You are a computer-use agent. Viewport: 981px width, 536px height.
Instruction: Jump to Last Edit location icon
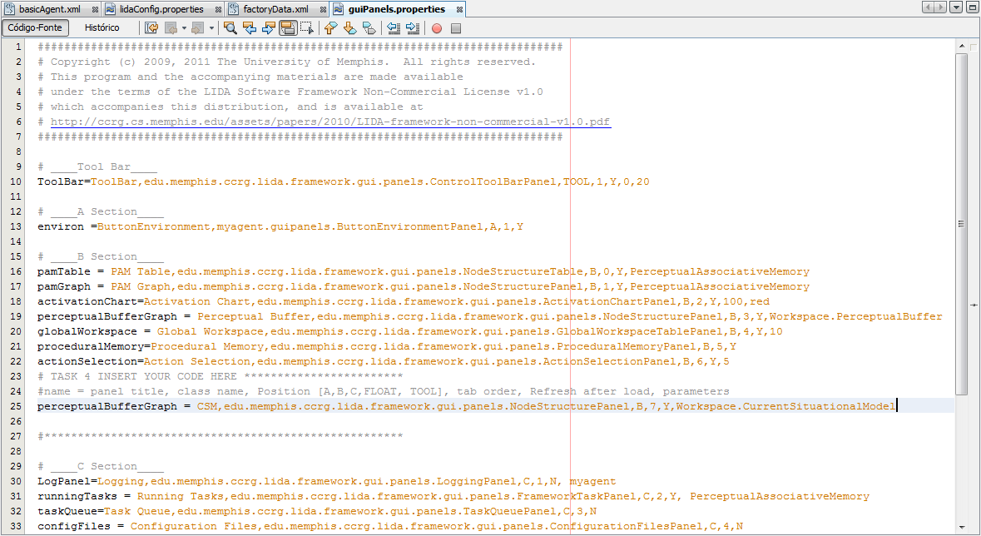point(151,27)
